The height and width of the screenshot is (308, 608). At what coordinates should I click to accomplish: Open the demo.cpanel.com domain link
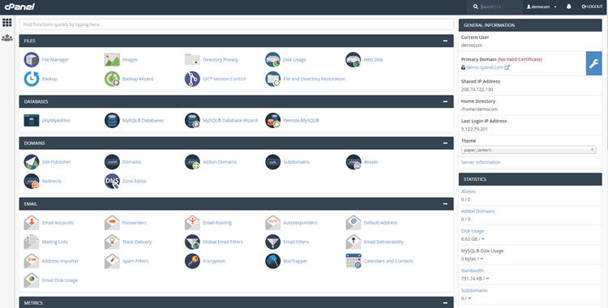(485, 67)
